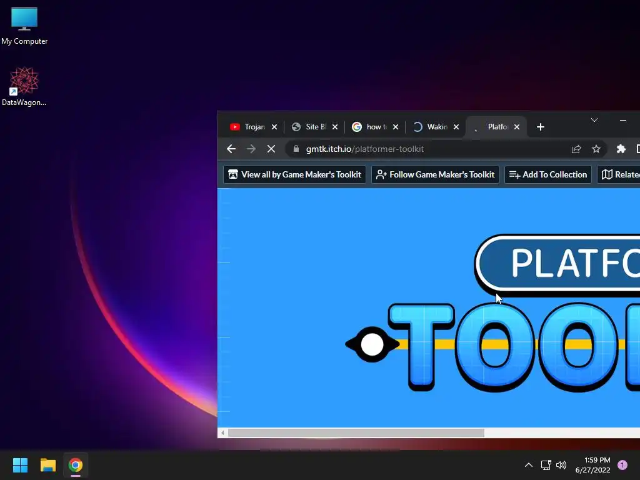Select the Platfo itch.io tab
Screen dimensions: 640x480
tap(495, 127)
